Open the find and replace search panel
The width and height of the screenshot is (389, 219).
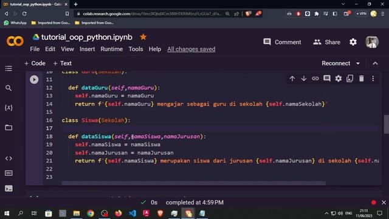coord(9,88)
